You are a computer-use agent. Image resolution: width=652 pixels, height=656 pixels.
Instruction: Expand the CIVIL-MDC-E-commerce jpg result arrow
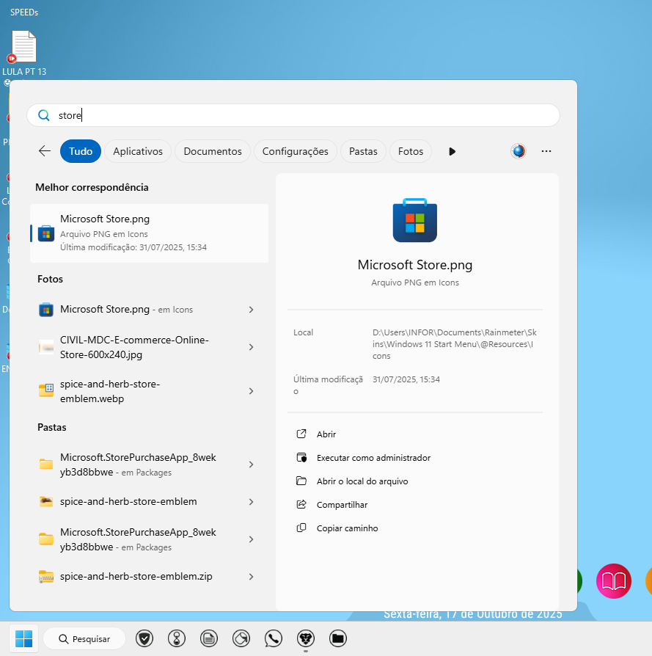[x=251, y=347]
